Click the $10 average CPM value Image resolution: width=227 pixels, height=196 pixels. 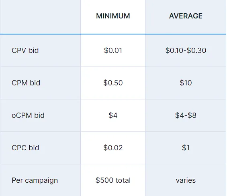186,83
